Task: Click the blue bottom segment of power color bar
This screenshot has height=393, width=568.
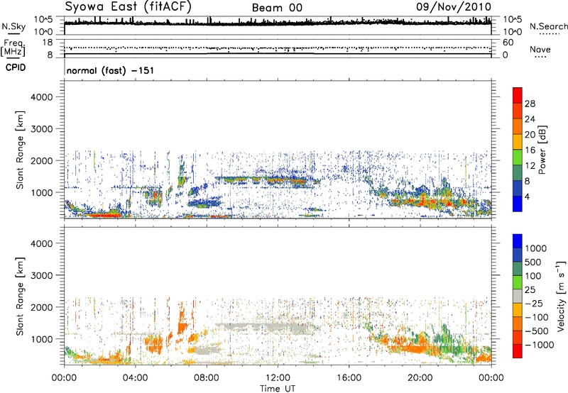Action: [x=518, y=204]
